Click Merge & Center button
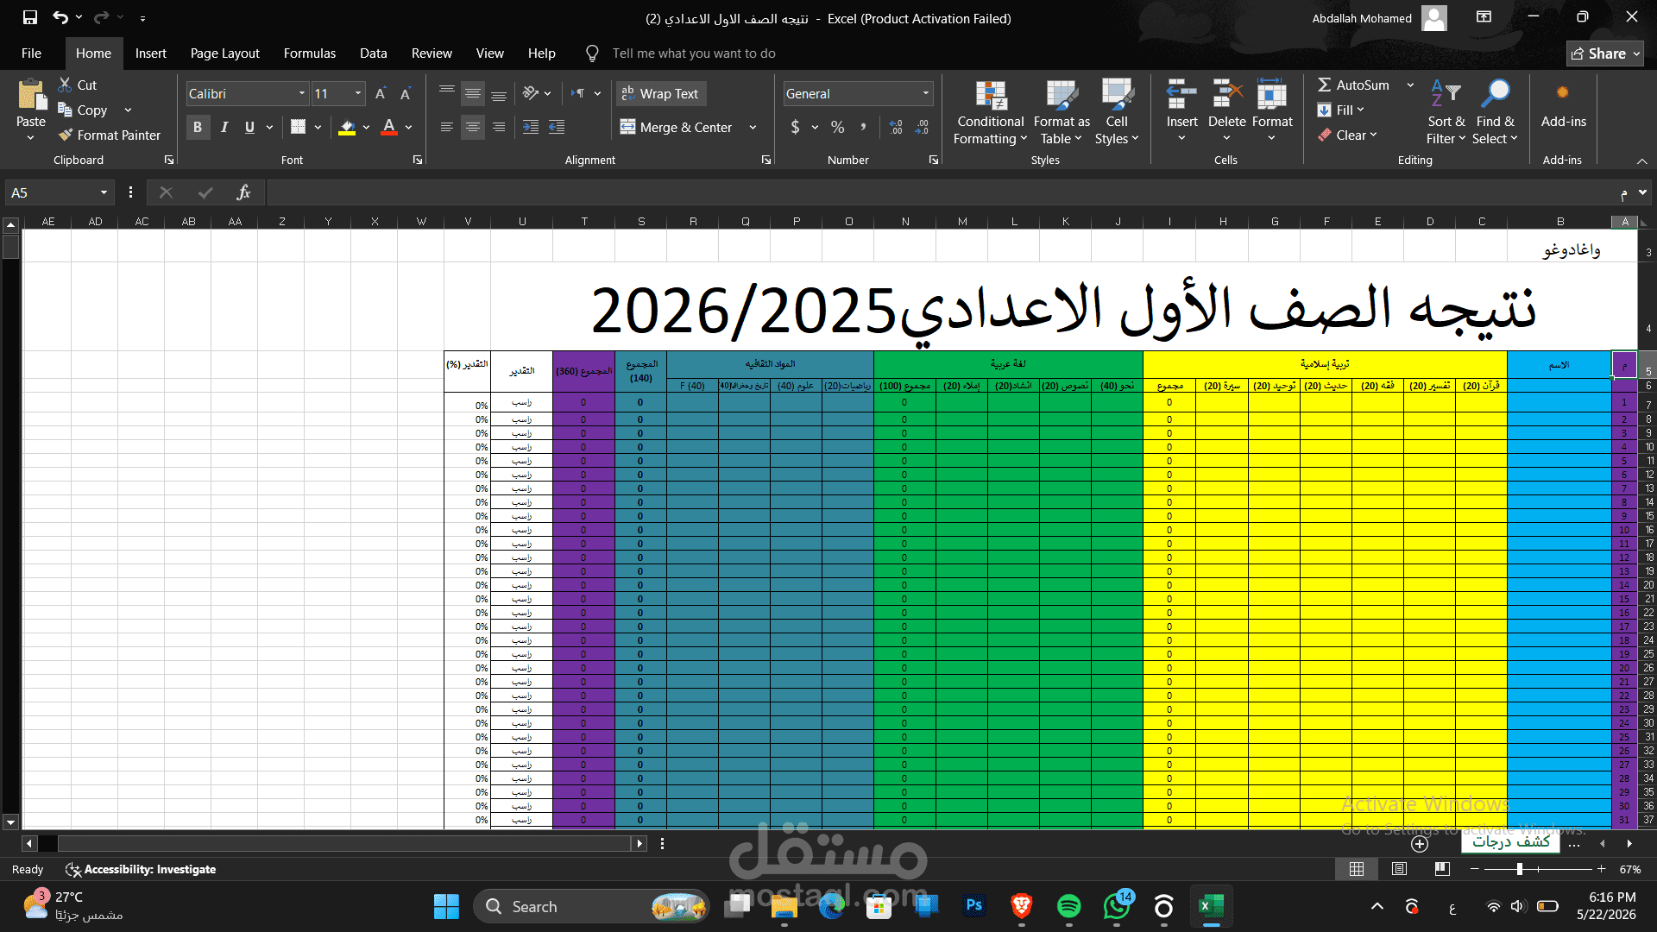This screenshot has height=932, width=1657. [x=677, y=127]
